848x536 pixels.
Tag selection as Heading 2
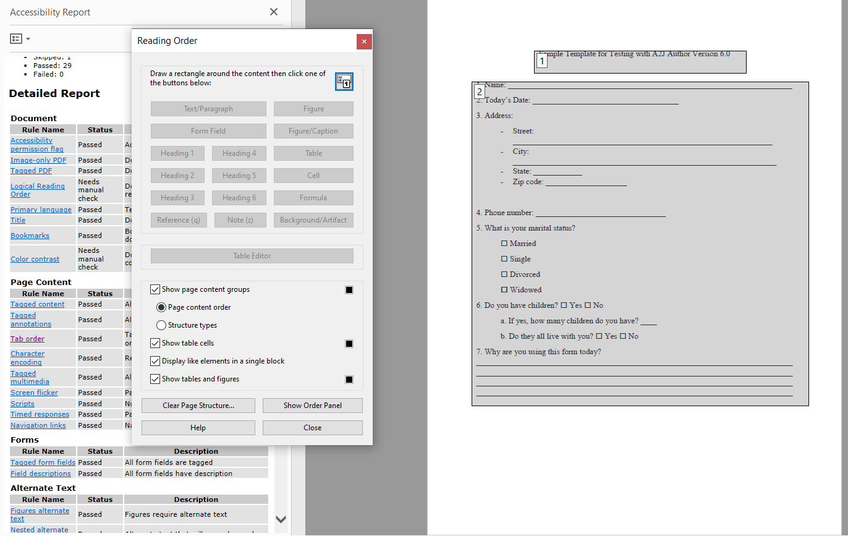tap(177, 176)
